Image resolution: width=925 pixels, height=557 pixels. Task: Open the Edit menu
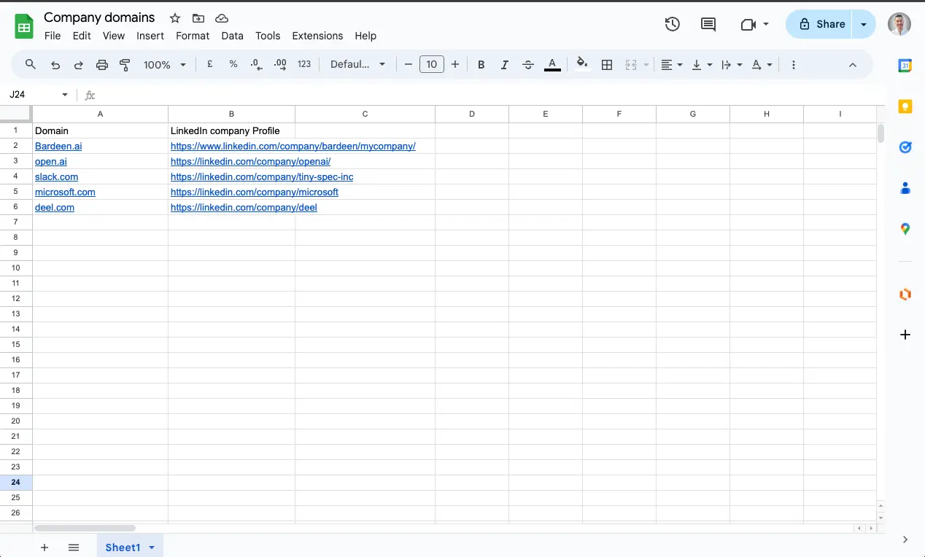82,36
